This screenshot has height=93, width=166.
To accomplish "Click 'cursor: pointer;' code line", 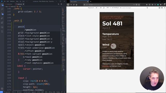I will [33, 69].
